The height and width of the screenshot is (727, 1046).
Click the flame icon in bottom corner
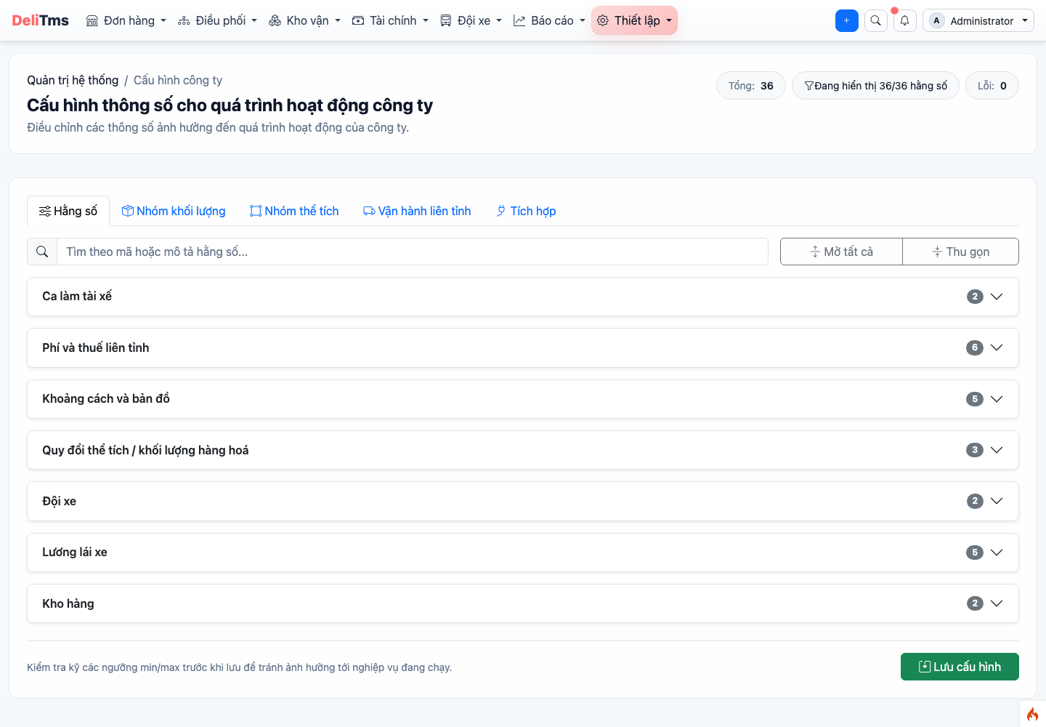coord(1032,714)
